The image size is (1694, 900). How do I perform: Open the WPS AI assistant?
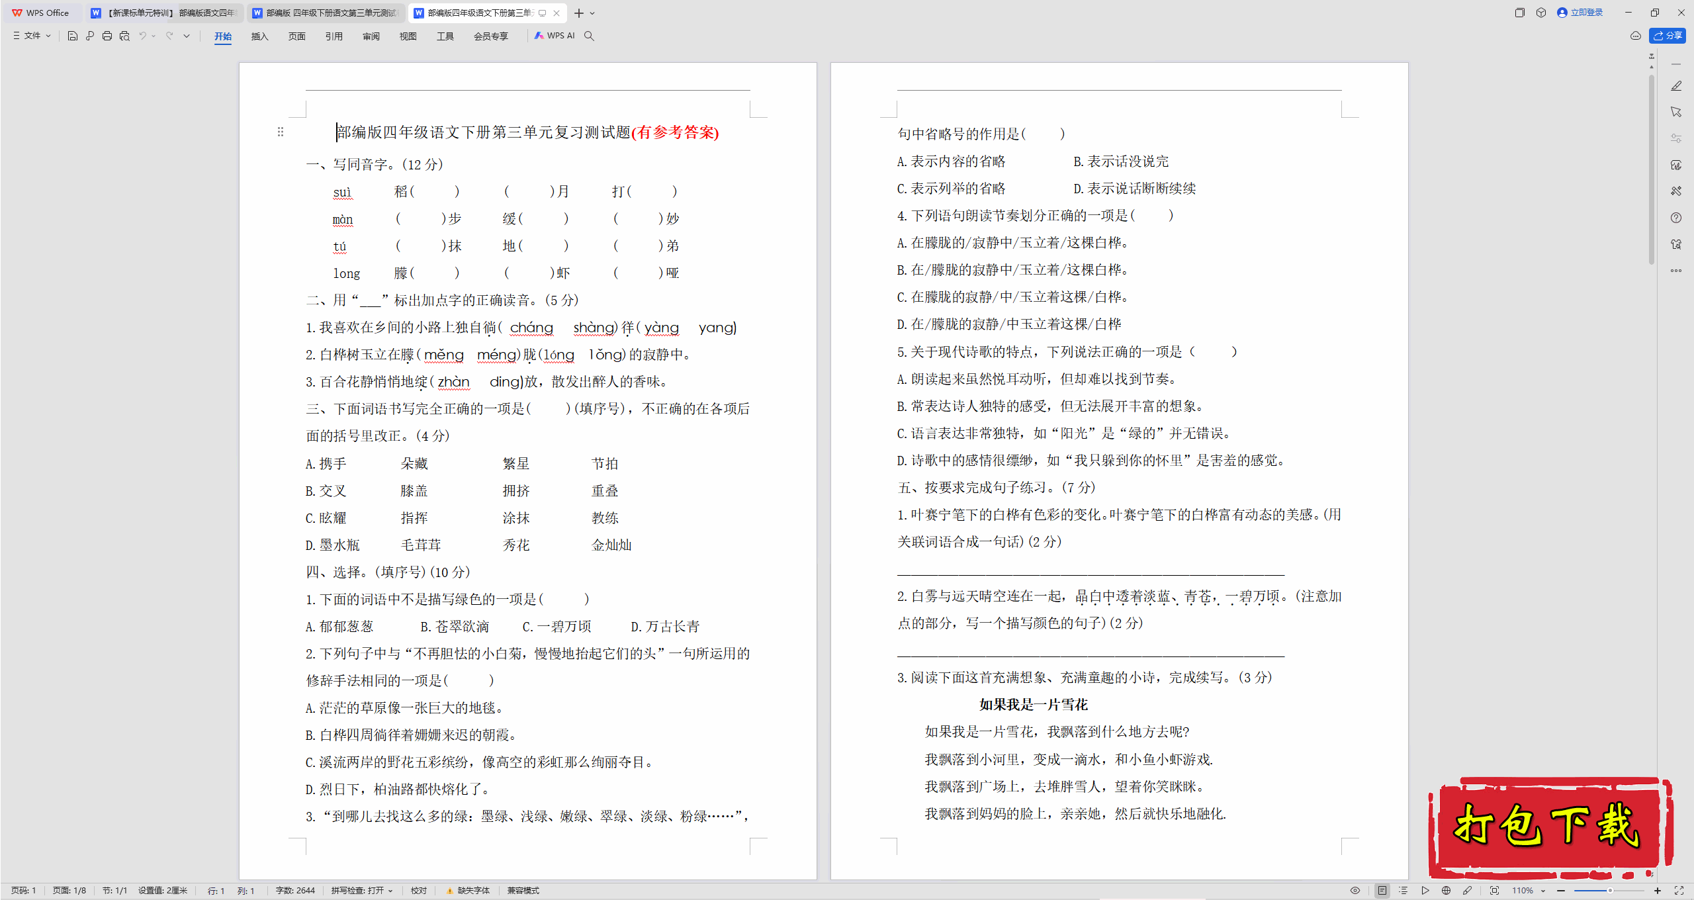pos(555,36)
